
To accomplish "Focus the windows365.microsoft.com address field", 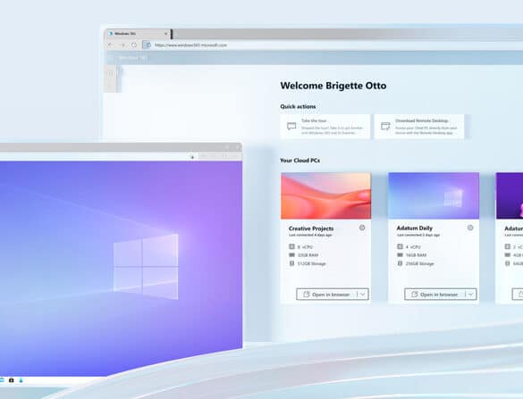I will pos(190,45).
